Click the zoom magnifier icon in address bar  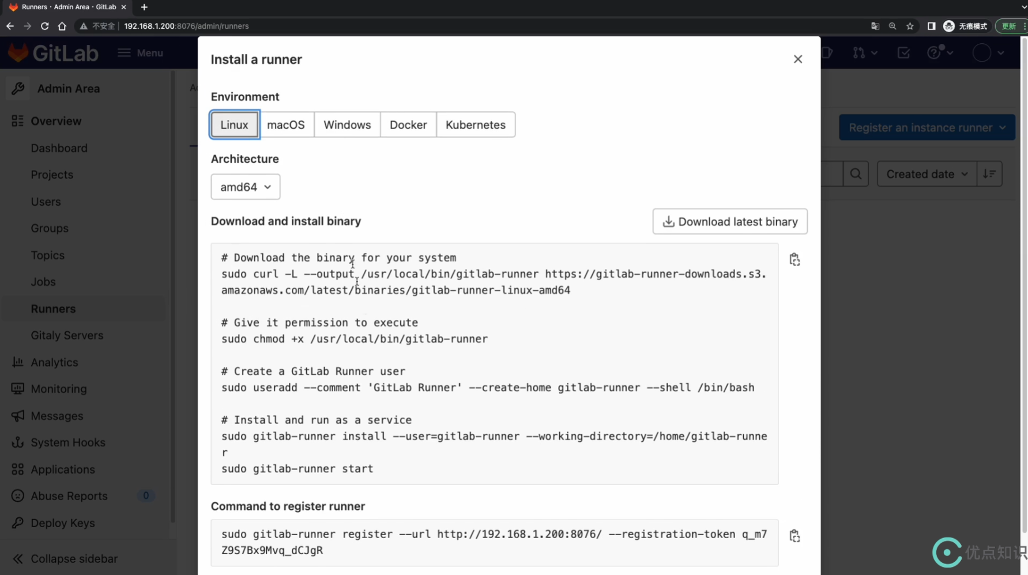point(893,26)
